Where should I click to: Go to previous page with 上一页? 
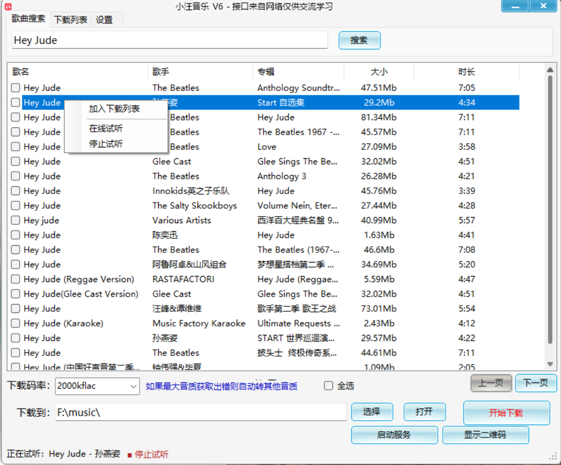tap(491, 383)
